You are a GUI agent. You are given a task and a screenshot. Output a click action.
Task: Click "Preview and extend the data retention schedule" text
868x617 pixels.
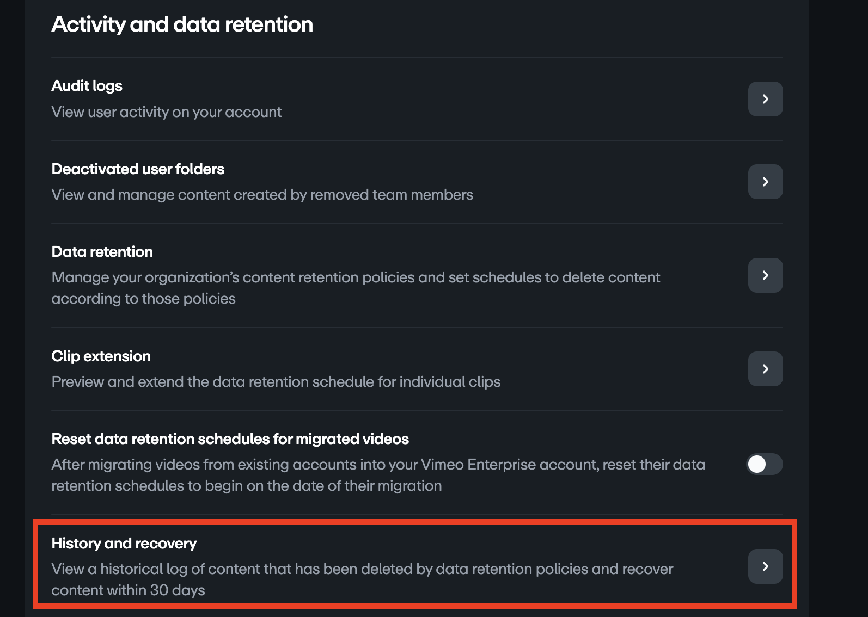coord(276,382)
